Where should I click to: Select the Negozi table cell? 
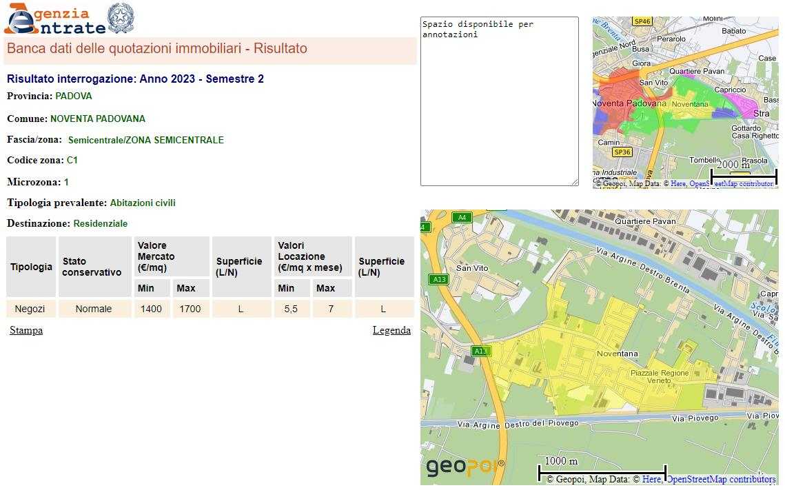tap(30, 309)
